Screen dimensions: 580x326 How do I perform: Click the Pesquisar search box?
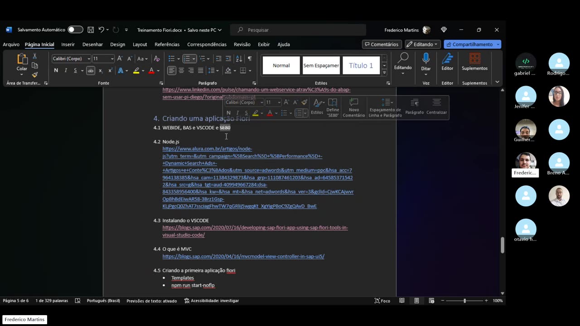click(298, 30)
